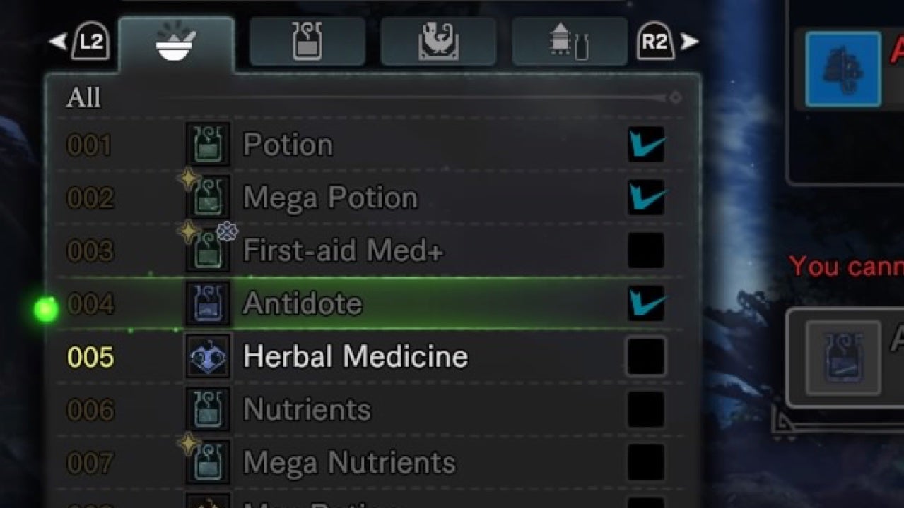Screen dimensions: 904x508
Task: Open the monster head category tab
Action: 438,42
